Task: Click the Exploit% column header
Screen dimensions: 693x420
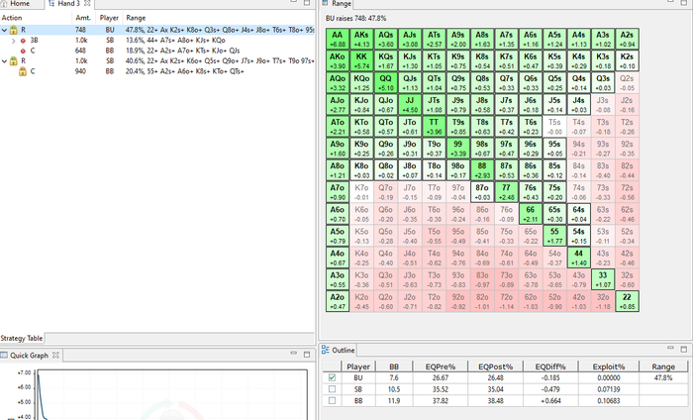Action: [609, 367]
